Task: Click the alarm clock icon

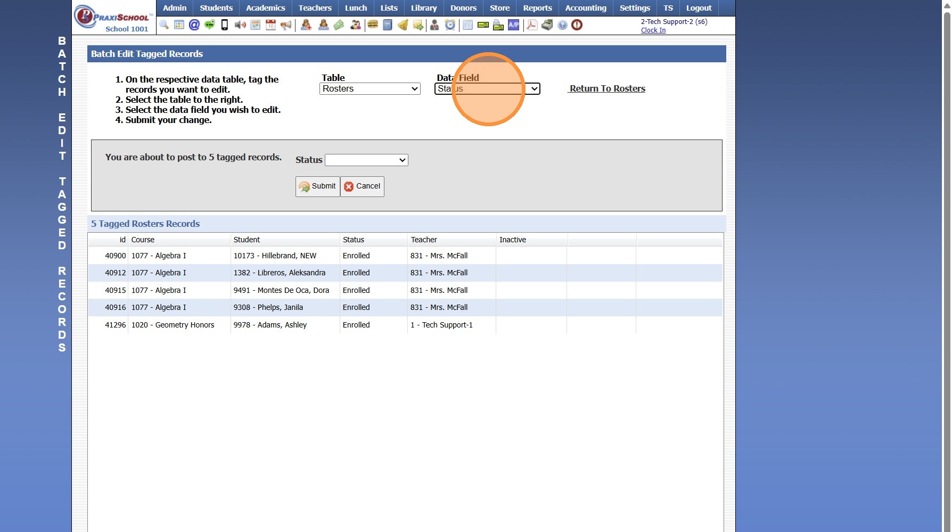Action: click(x=450, y=25)
